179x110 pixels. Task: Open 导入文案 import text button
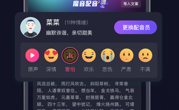click(x=131, y=4)
